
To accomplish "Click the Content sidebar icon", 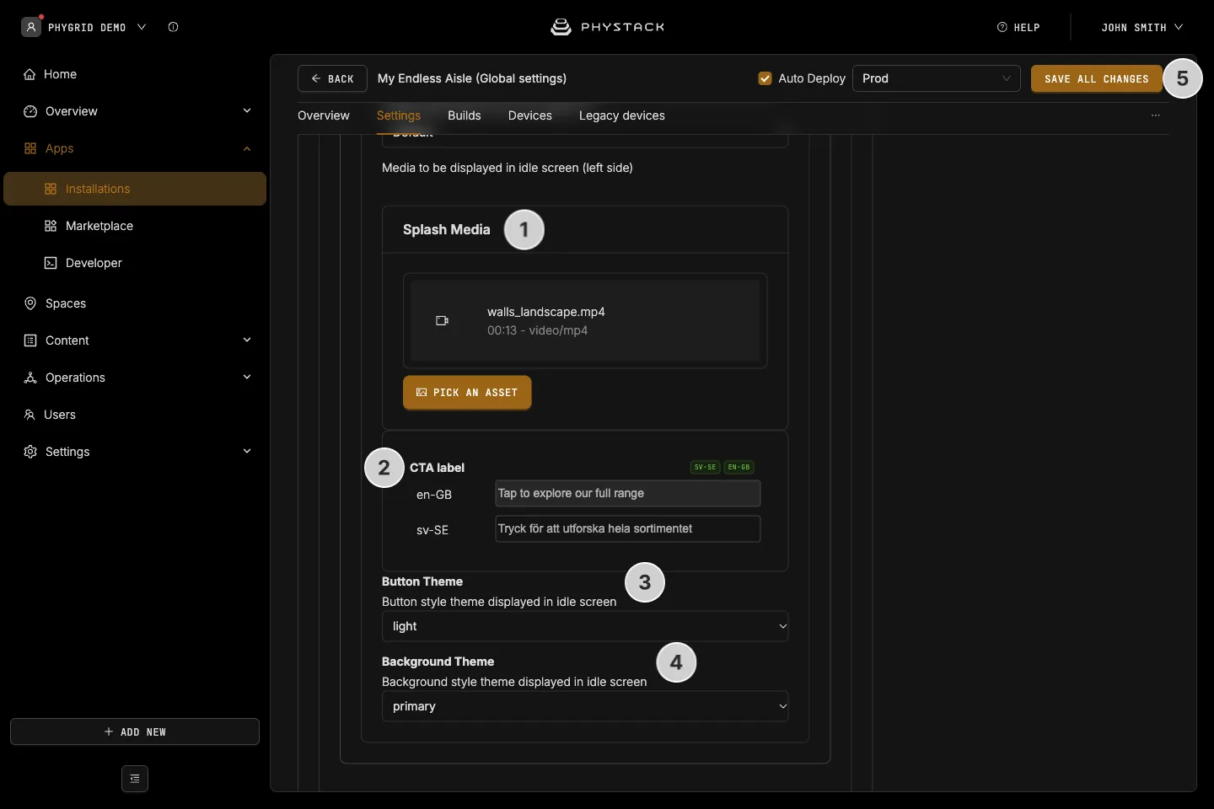I will (x=30, y=340).
